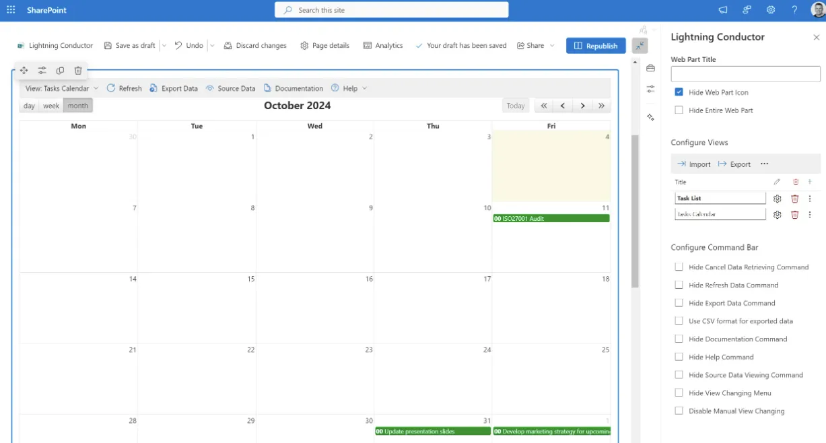The height and width of the screenshot is (443, 826).
Task: Open SharePoint settings gear in header
Action: click(x=771, y=10)
